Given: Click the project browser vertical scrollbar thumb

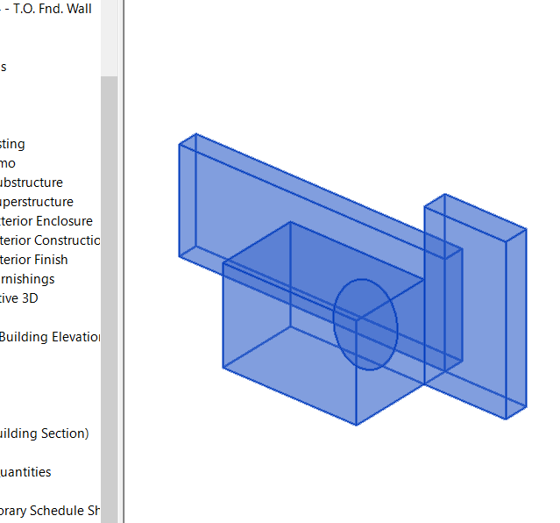Looking at the screenshot, I should click(x=110, y=299).
